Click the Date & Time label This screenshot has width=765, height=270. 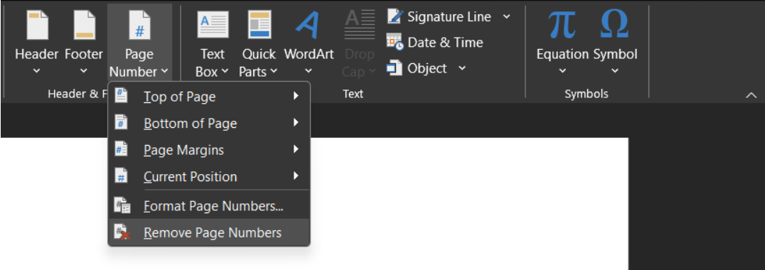(x=446, y=43)
